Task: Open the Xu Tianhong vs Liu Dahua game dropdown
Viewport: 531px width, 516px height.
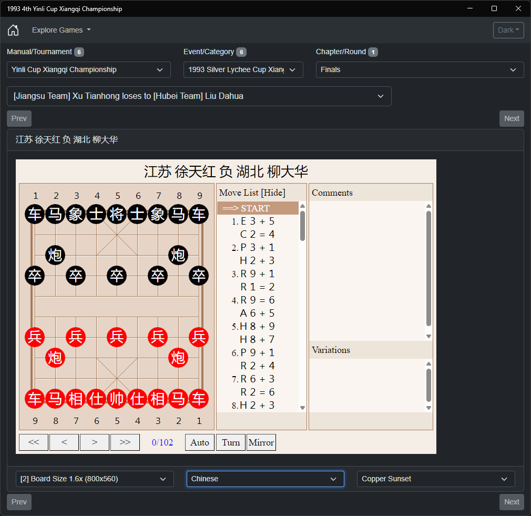Action: (x=199, y=96)
